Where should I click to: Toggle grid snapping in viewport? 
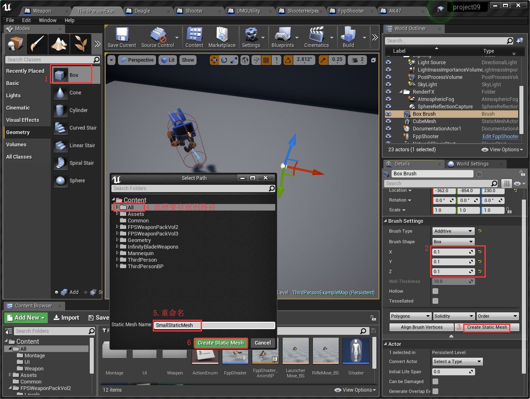[266, 60]
